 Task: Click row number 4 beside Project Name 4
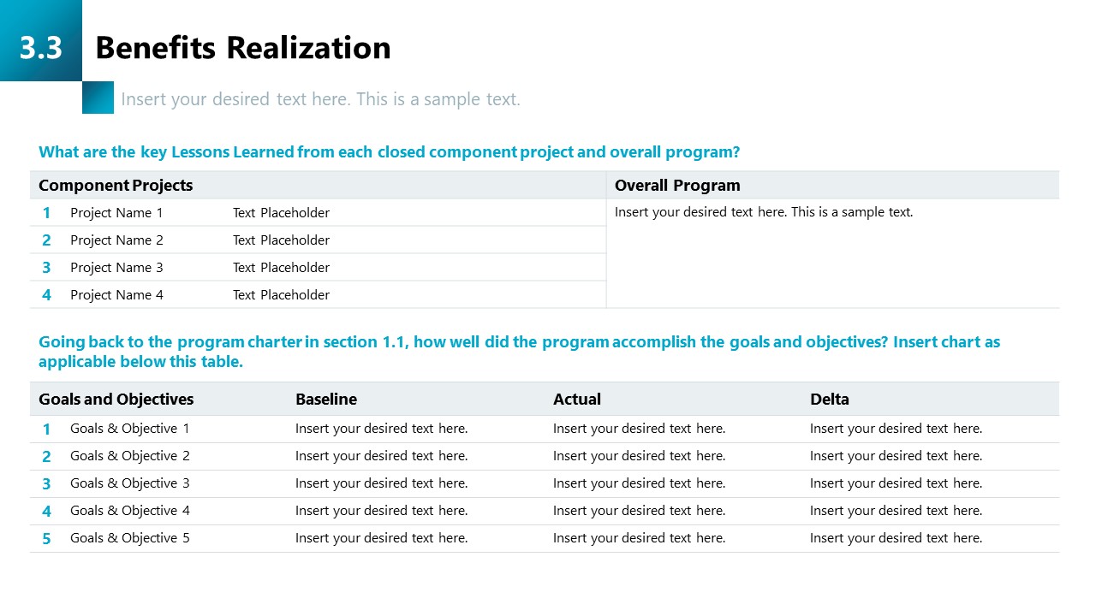46,295
